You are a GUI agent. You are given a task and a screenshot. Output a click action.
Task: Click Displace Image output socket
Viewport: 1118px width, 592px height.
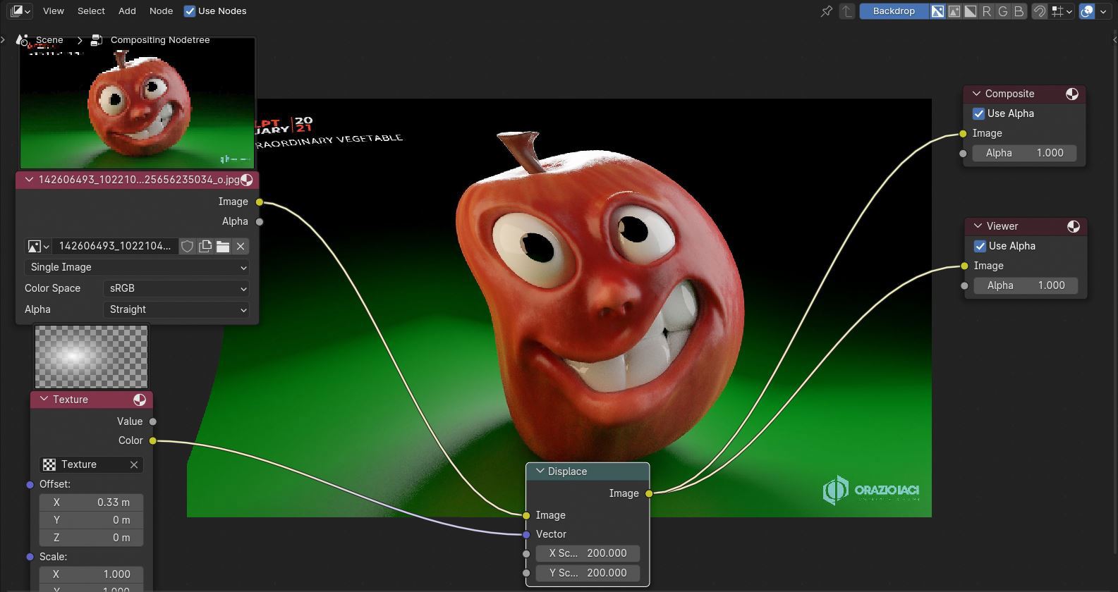coord(649,493)
